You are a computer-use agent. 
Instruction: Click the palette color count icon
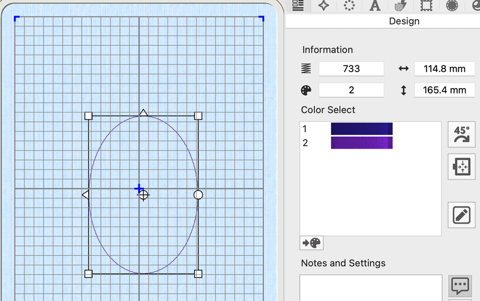pos(306,90)
